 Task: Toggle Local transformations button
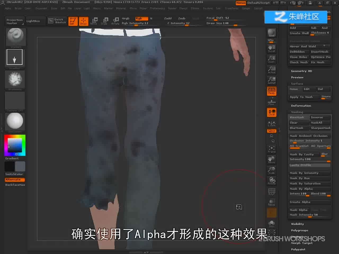coord(271,112)
